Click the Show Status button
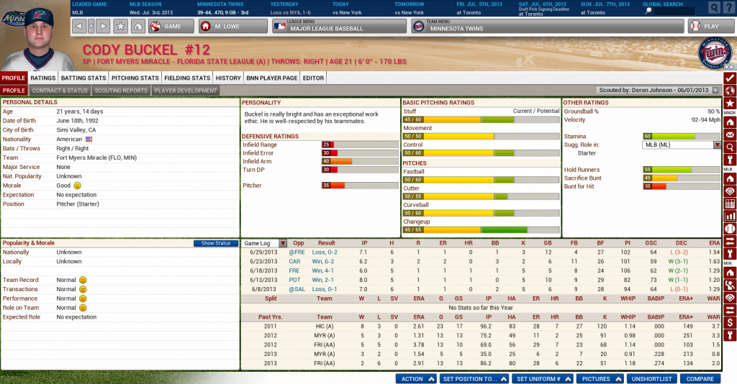The height and width of the screenshot is (384, 737). [216, 243]
